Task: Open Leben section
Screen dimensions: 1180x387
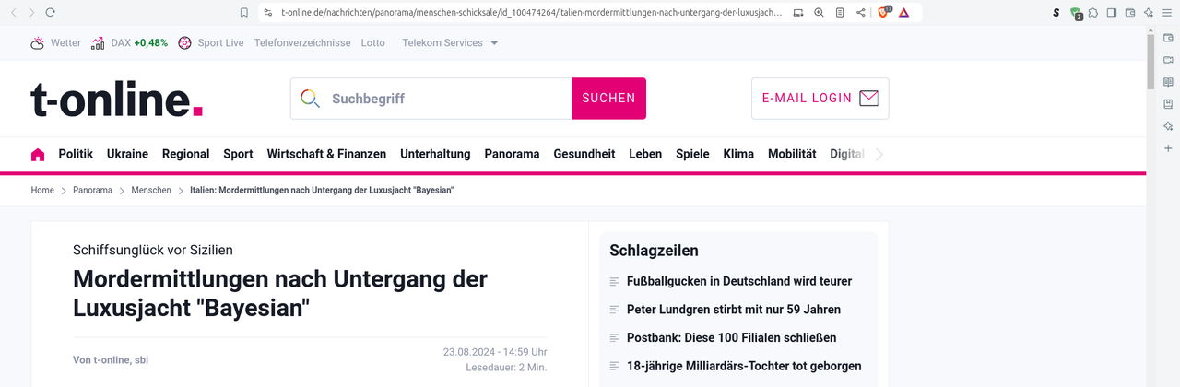Action: tap(645, 154)
